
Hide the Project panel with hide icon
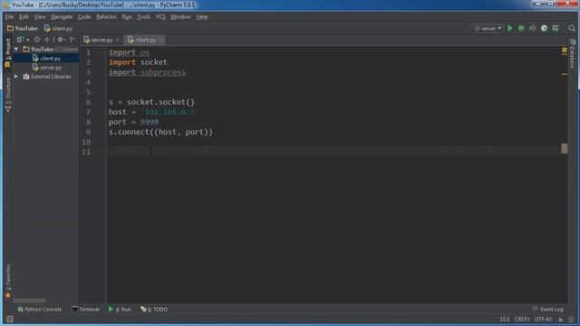(x=72, y=40)
